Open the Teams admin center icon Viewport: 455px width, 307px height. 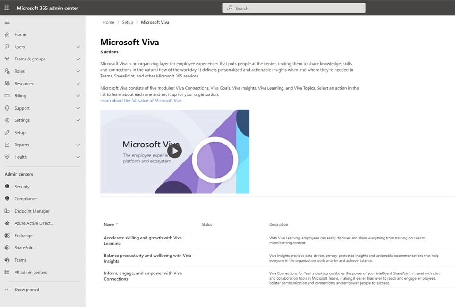tap(7, 260)
